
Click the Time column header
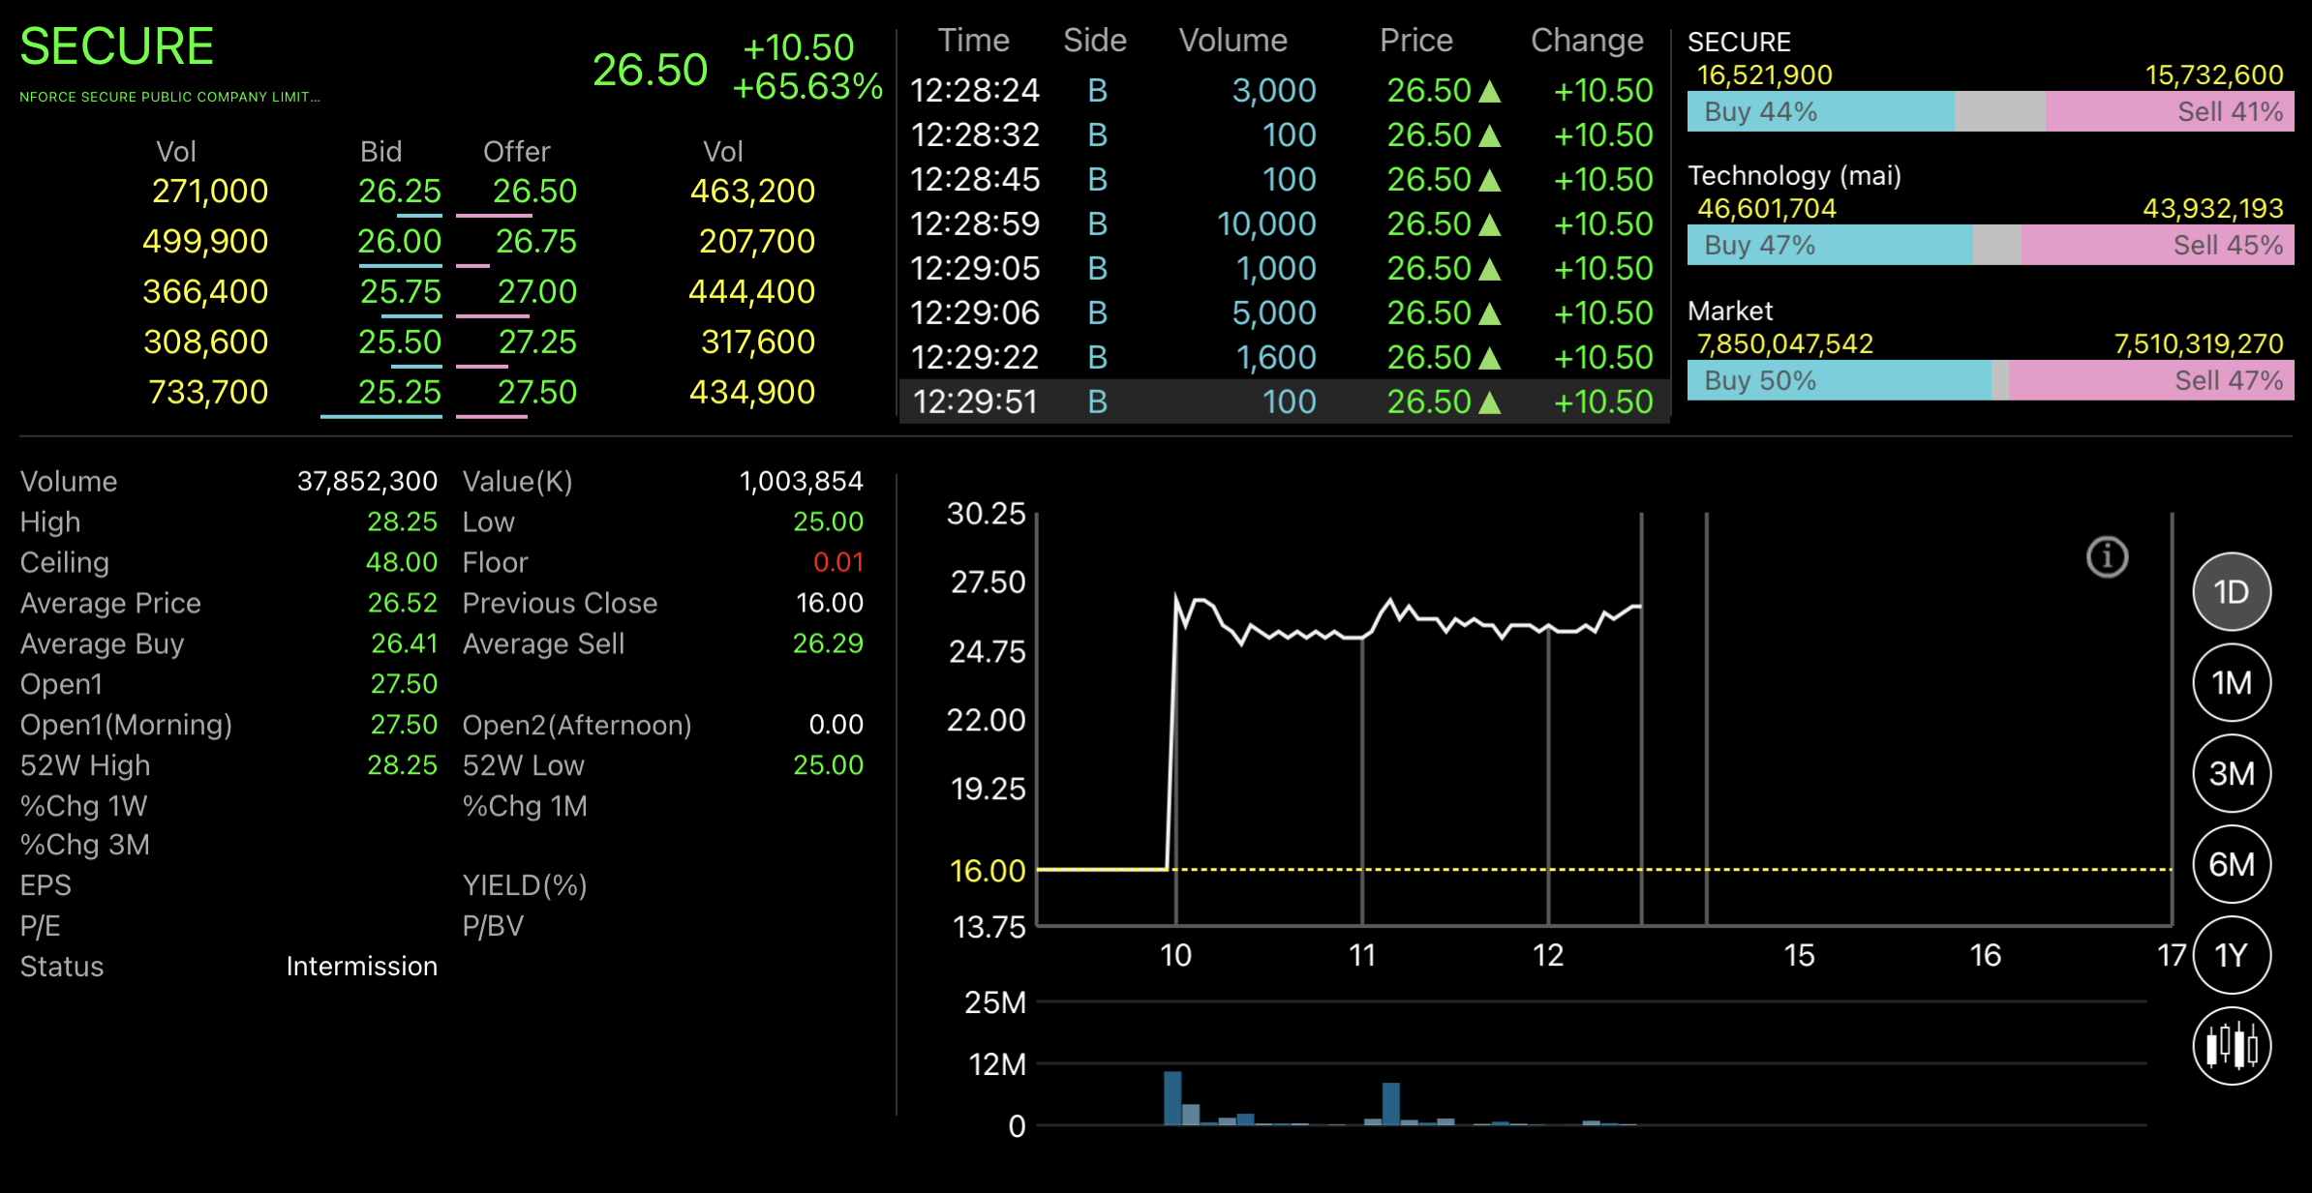[973, 40]
